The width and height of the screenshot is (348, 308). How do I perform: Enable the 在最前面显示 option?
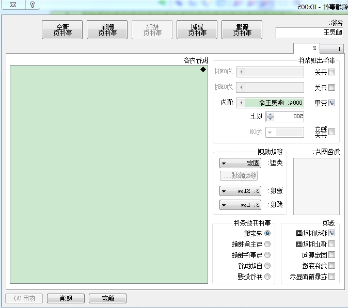pos(331,277)
